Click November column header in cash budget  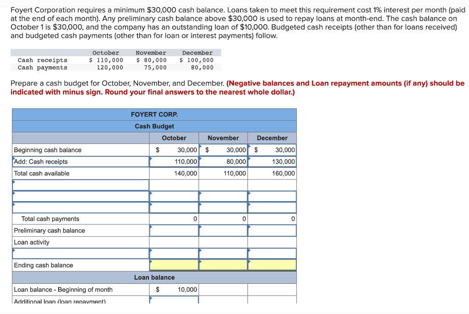point(223,138)
